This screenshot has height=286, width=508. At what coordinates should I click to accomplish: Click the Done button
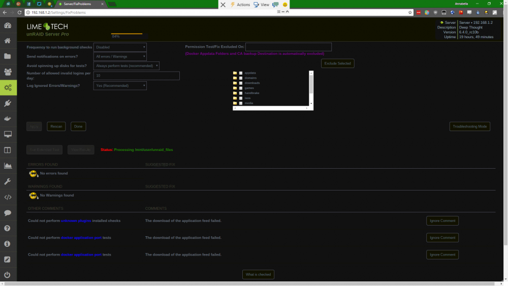pyautogui.click(x=78, y=126)
